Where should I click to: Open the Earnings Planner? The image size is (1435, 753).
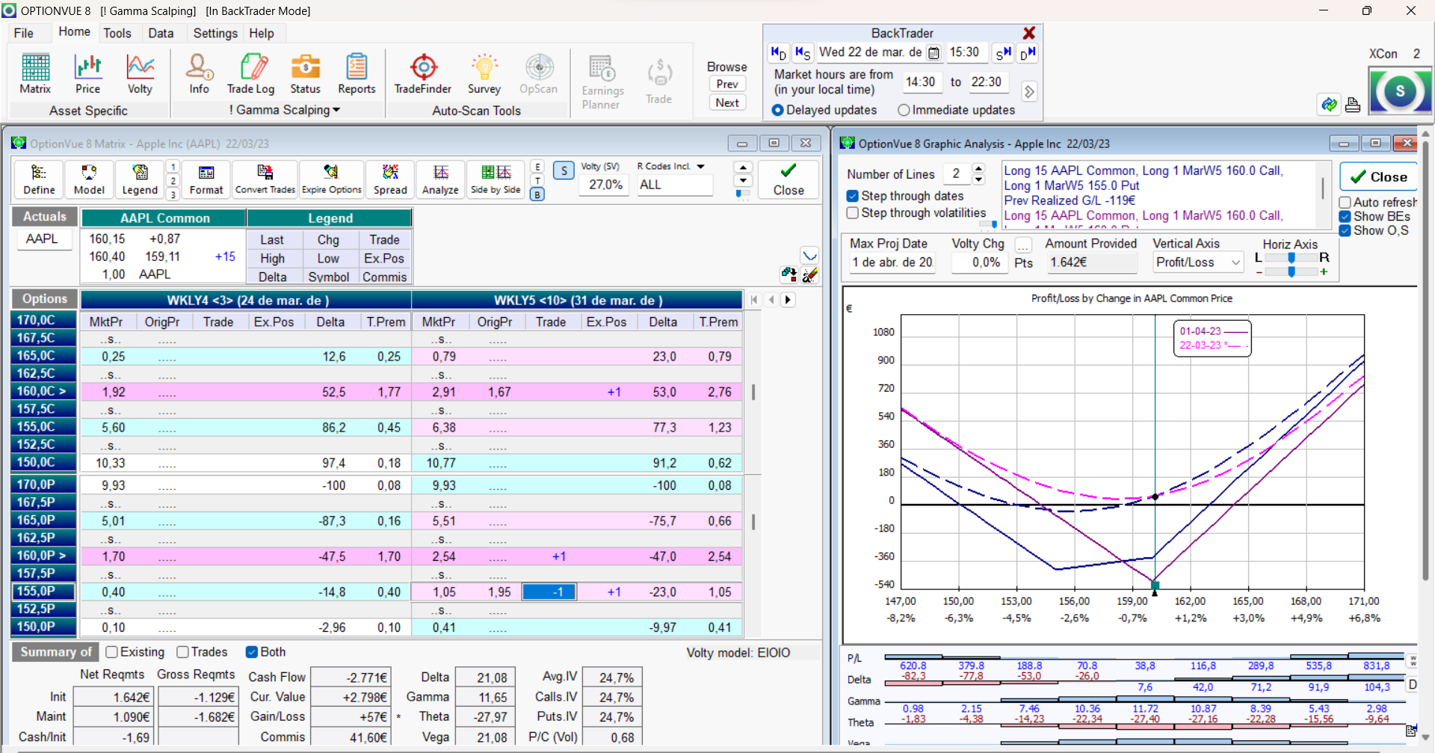coord(602,82)
